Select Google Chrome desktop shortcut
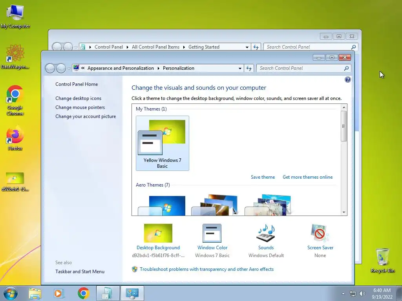Viewport: 402px width, 301px height. coord(15,100)
